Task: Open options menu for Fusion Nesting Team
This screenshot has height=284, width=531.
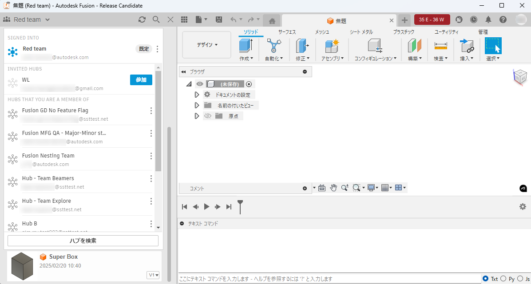Action: point(151,156)
